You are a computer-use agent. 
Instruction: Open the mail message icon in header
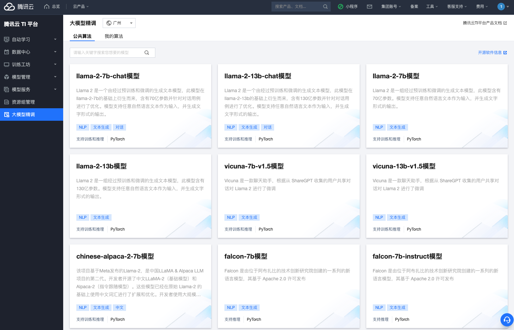pyautogui.click(x=369, y=6)
